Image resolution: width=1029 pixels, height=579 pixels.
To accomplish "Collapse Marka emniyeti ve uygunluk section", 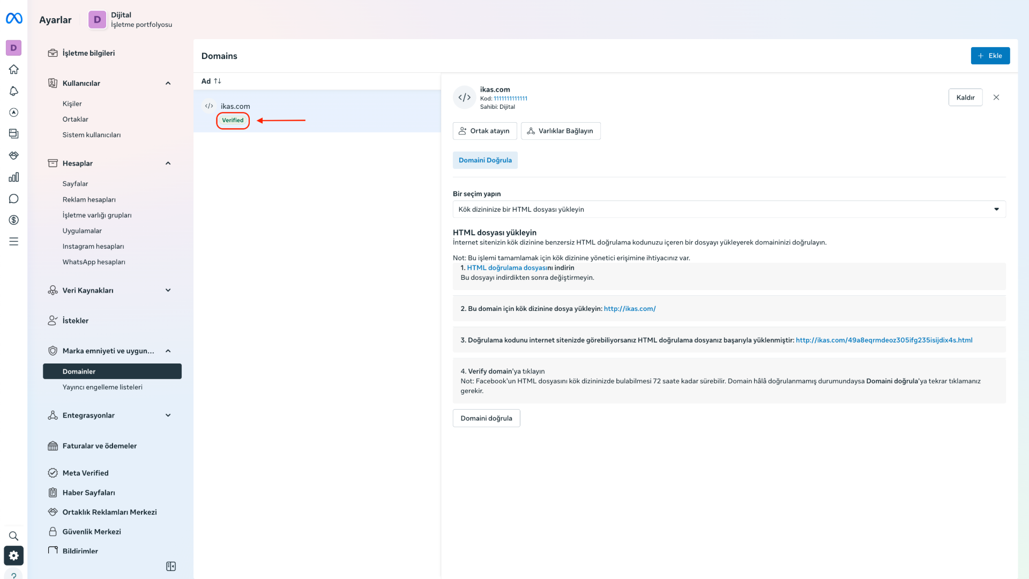I will pyautogui.click(x=168, y=351).
